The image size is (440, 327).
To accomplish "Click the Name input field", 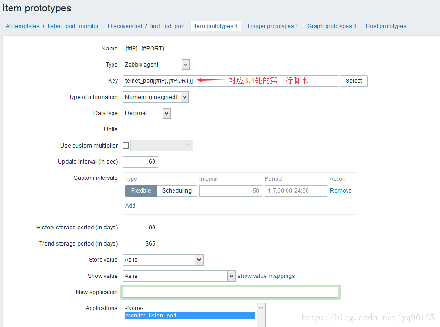I will tap(230, 49).
